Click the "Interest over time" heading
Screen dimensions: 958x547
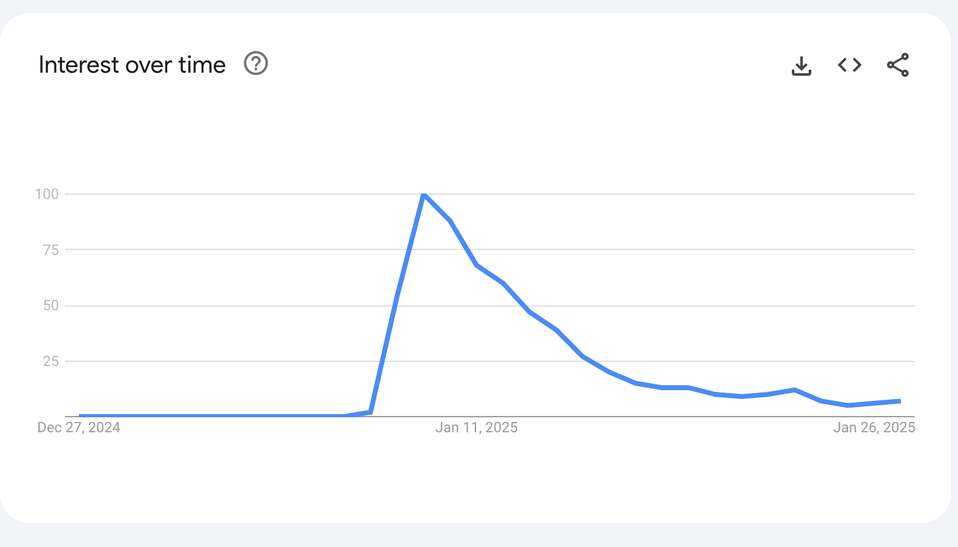[x=132, y=64]
